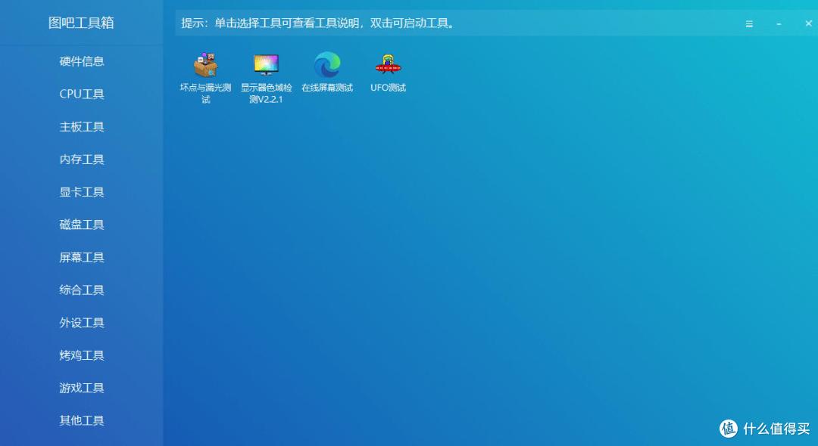Switch to 游戏工具 category
This screenshot has width=818, height=446.
[x=82, y=389]
